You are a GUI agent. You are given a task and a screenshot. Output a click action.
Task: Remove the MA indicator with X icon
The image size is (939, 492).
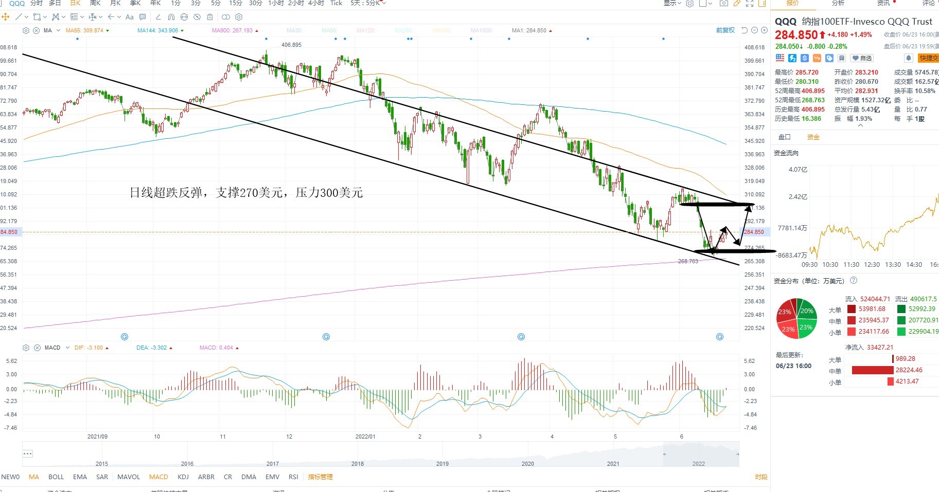pos(36,30)
